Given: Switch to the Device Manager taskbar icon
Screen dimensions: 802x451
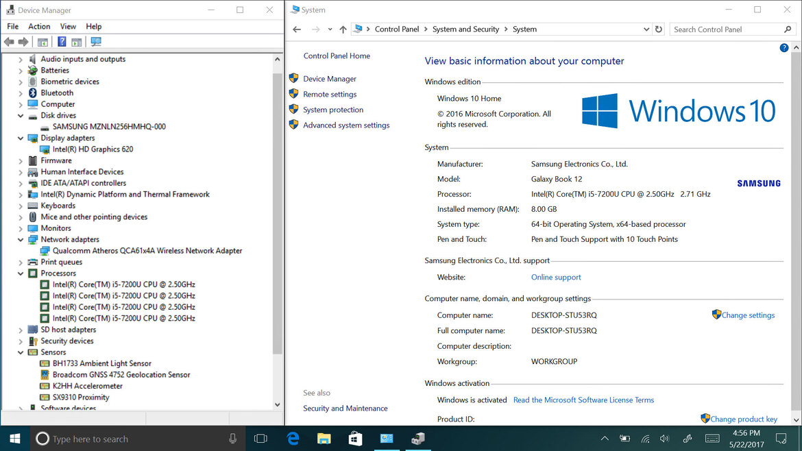Looking at the screenshot, I should coord(418,439).
